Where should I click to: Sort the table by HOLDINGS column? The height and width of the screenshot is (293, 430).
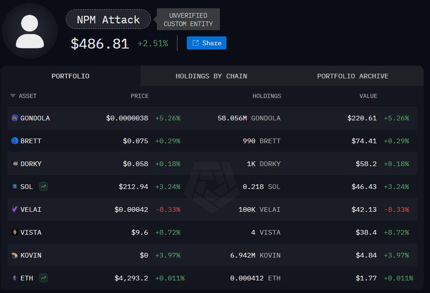pyautogui.click(x=267, y=96)
